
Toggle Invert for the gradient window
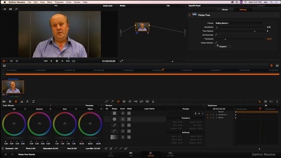(x=123, y=137)
